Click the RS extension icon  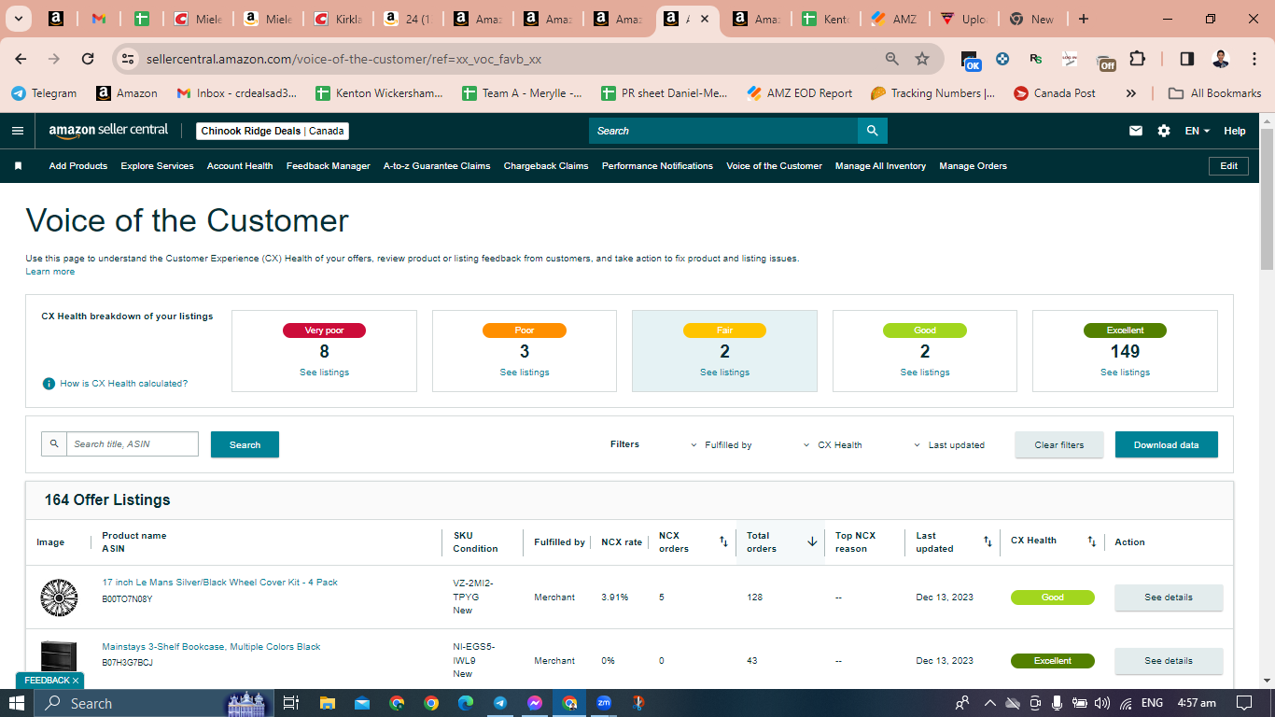1036,59
